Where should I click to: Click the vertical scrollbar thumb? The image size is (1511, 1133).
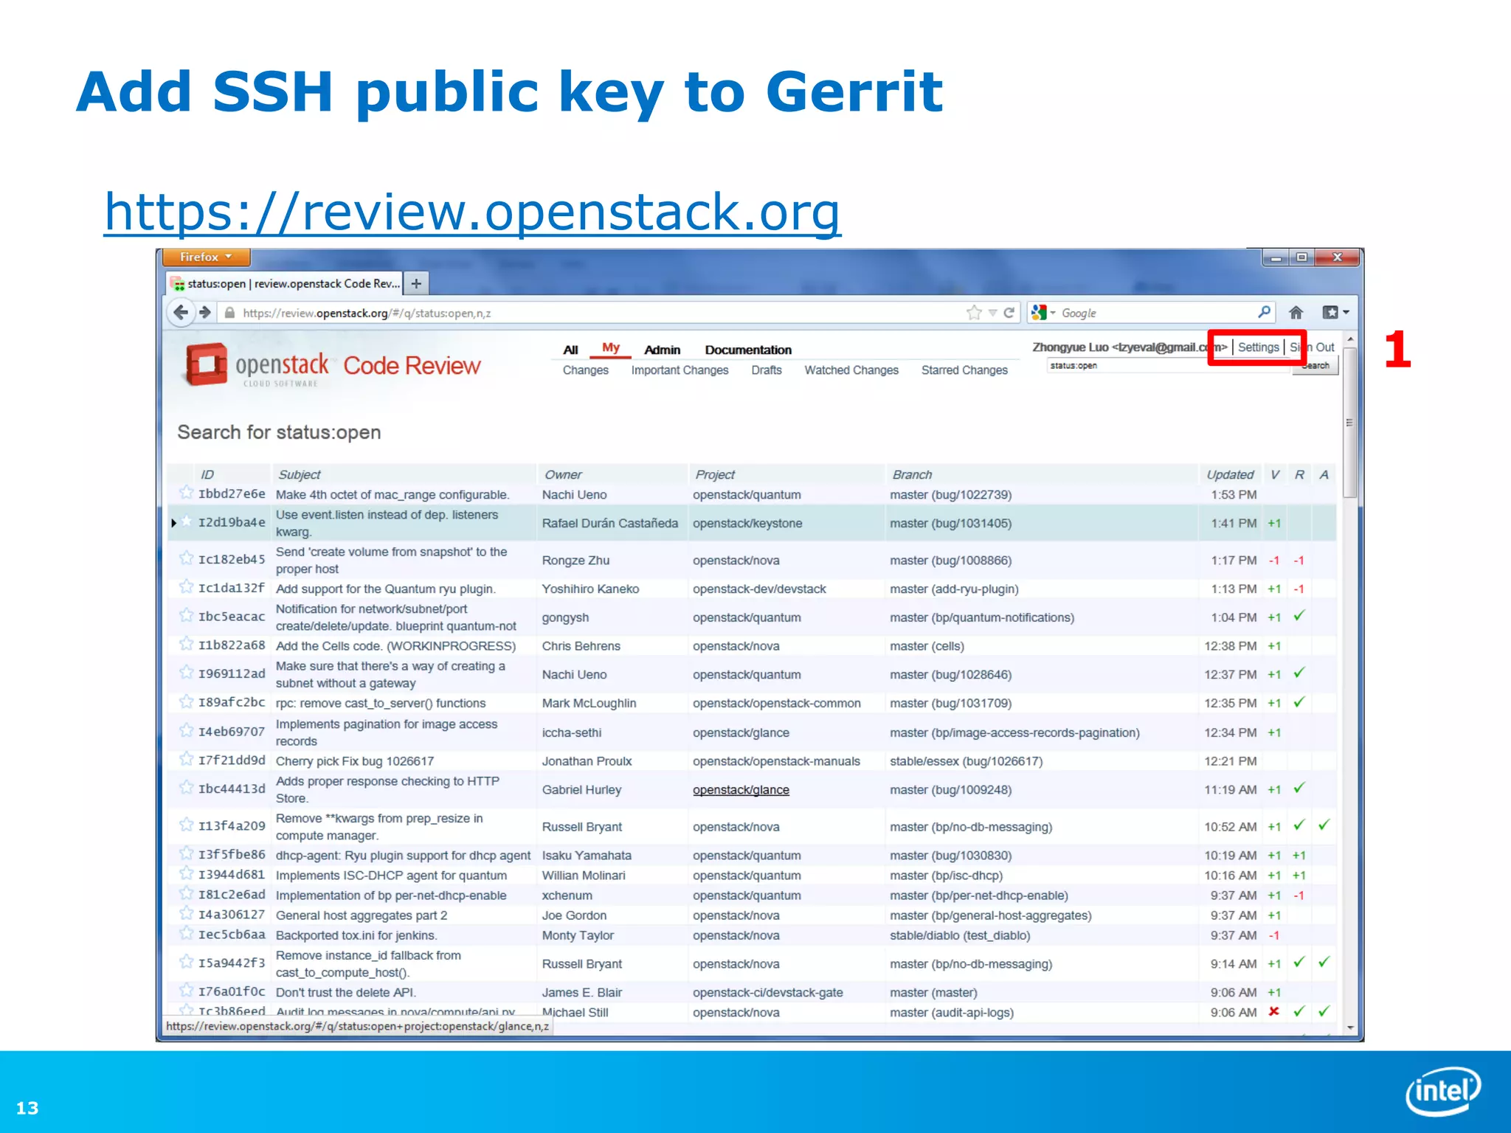coord(1350,423)
